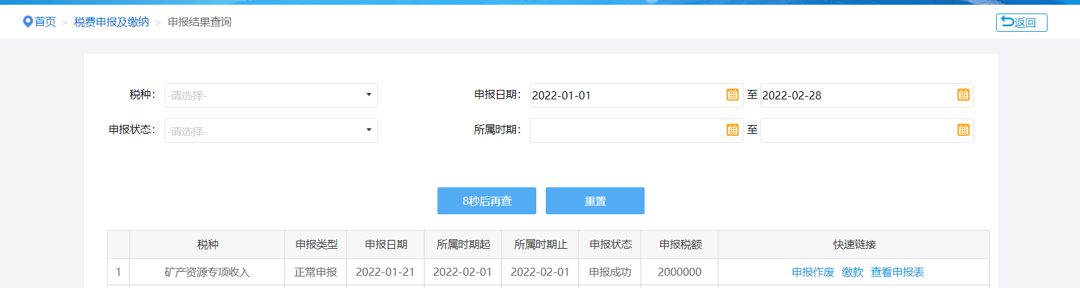
Task: Click the 所属时期止 column header
Action: pos(540,244)
